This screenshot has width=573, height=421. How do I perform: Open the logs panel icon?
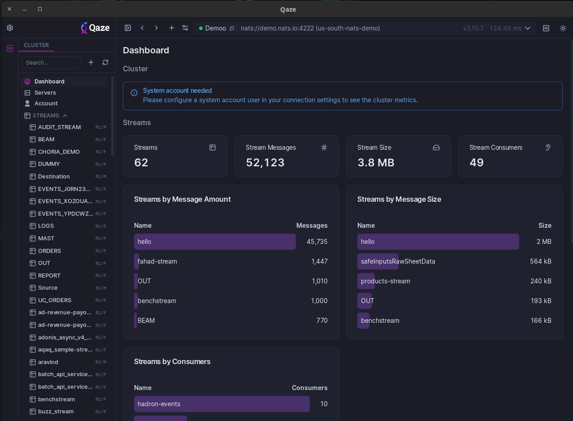546,28
